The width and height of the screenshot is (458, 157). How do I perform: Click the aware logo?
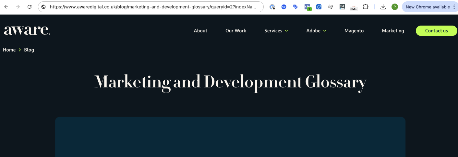point(27,30)
